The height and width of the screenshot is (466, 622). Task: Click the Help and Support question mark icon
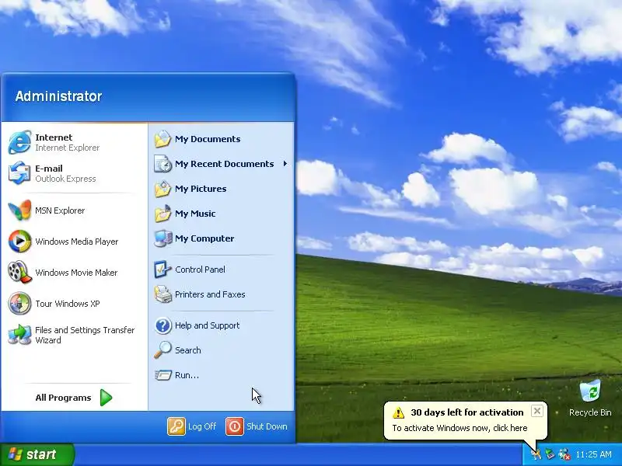(x=162, y=325)
